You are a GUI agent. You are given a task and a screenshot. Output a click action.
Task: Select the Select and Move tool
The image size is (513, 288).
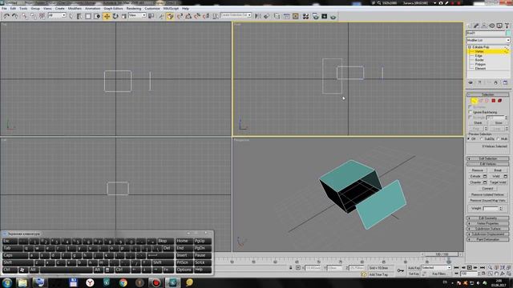107,16
